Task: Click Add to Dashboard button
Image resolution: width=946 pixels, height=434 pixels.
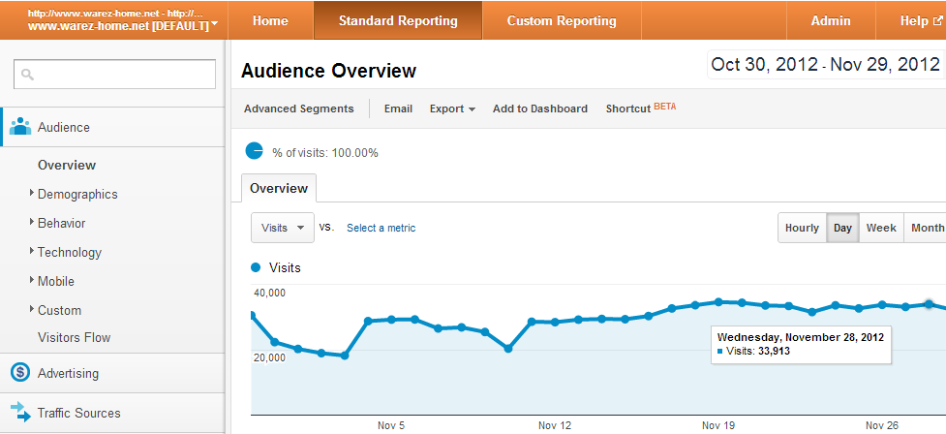Action: [x=539, y=108]
